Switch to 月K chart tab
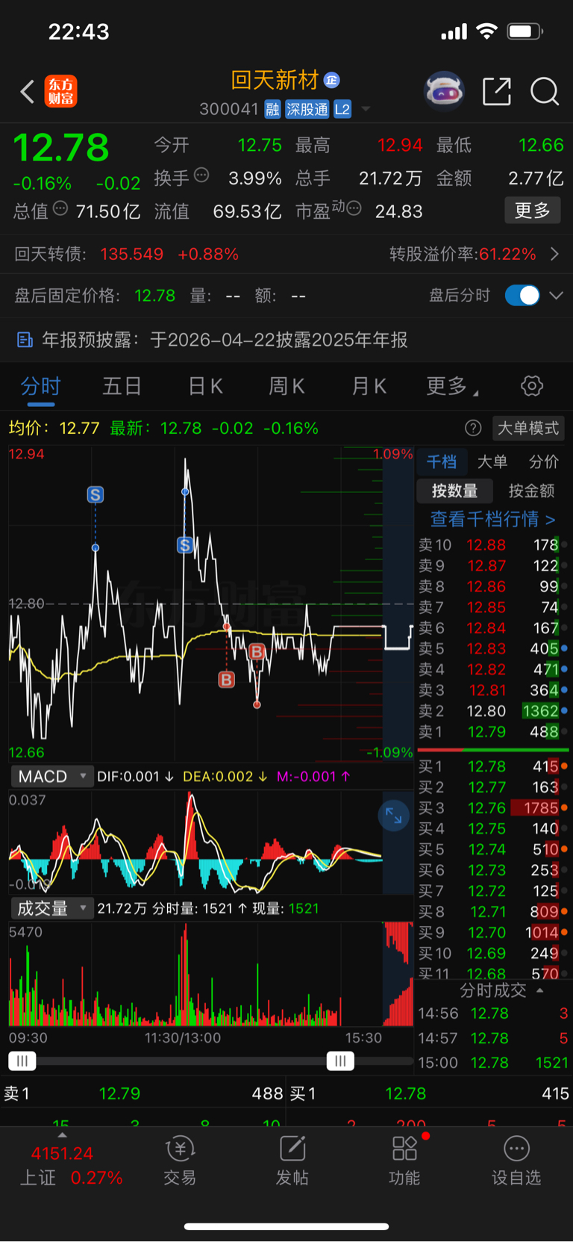The width and height of the screenshot is (573, 1242). pos(369,386)
